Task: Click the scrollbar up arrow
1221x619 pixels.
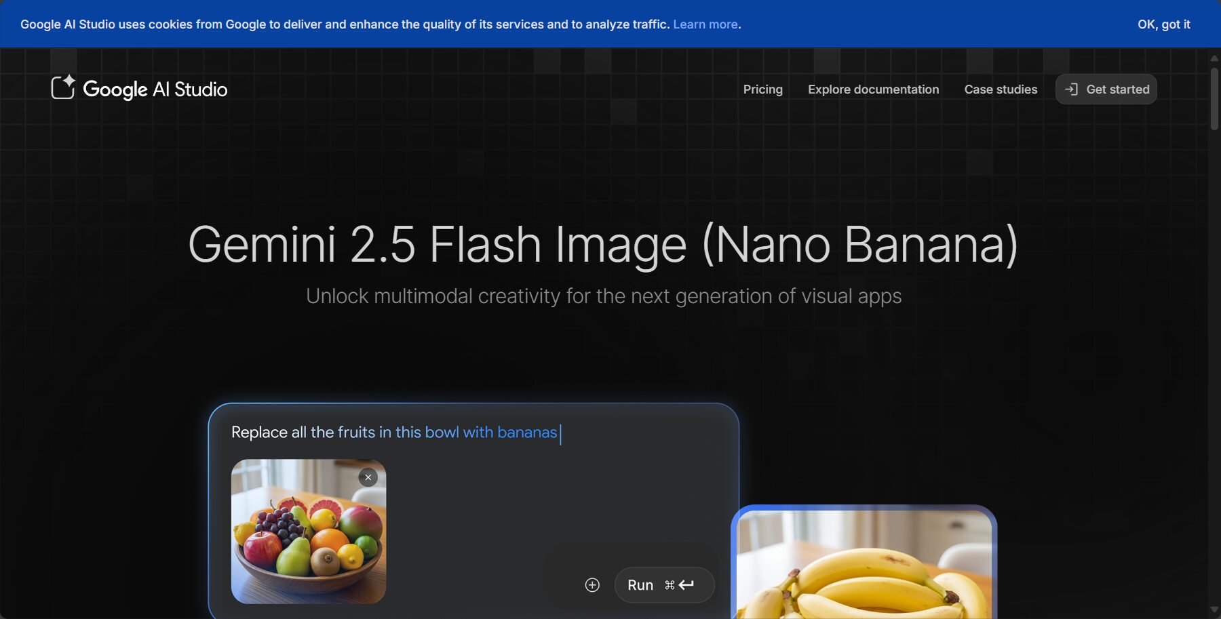Action: click(1214, 58)
